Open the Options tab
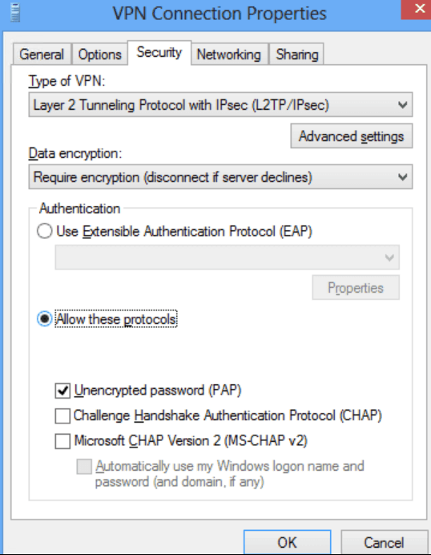 [99, 55]
